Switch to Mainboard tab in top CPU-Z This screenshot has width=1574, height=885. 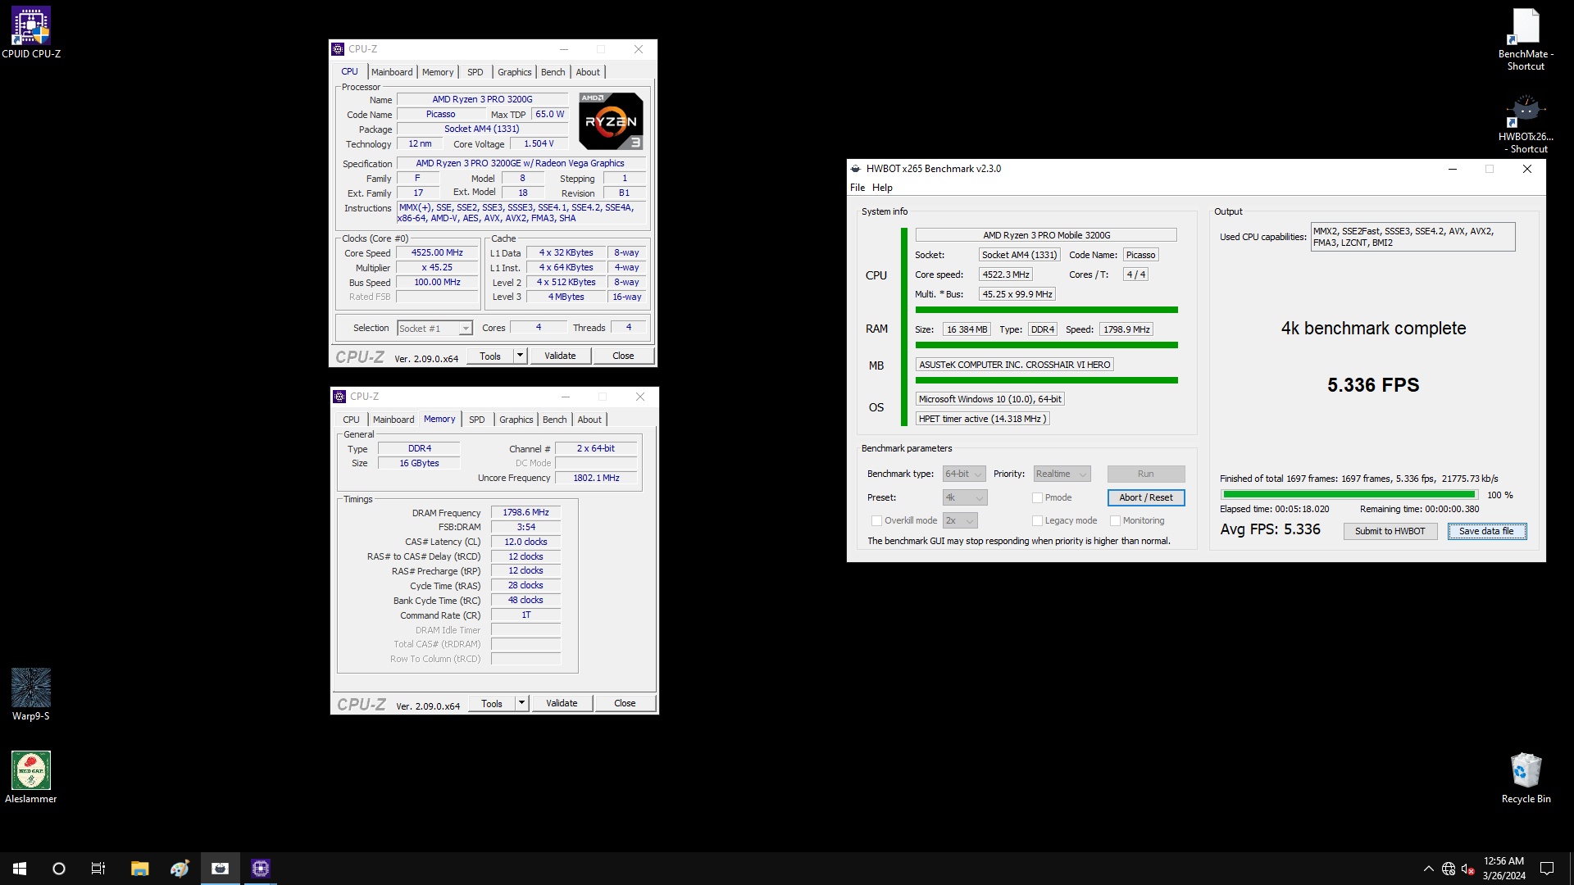tap(392, 72)
